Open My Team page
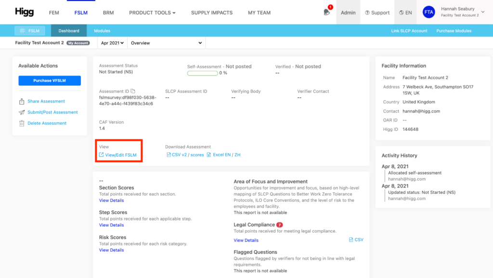 tap(259, 13)
